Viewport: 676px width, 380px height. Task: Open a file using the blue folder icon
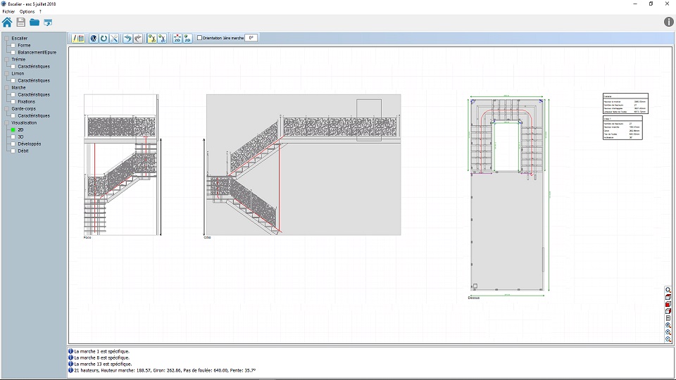click(x=34, y=23)
